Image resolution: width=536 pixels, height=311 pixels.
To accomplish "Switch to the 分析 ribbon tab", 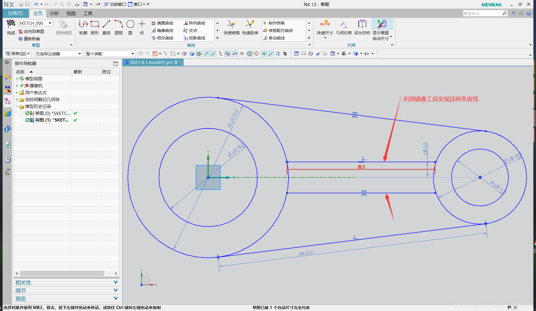I will coord(54,13).
